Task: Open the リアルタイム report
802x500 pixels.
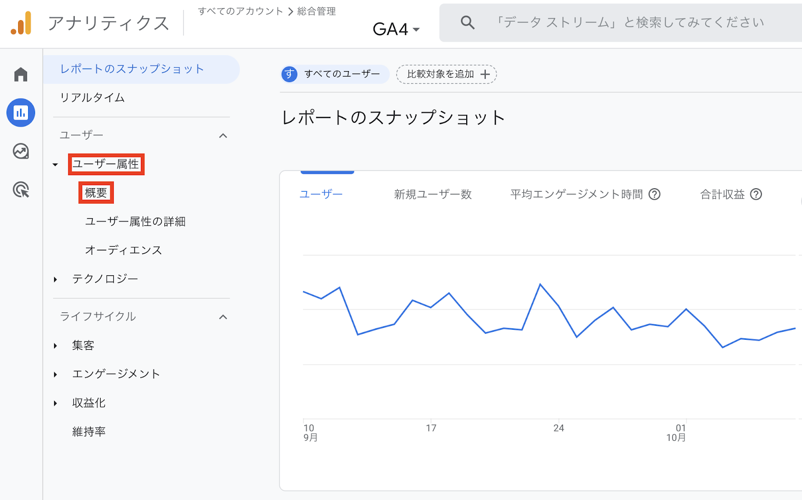Action: (x=92, y=98)
